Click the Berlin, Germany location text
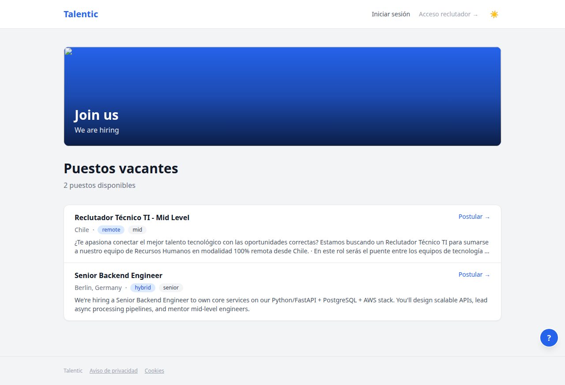 click(98, 288)
